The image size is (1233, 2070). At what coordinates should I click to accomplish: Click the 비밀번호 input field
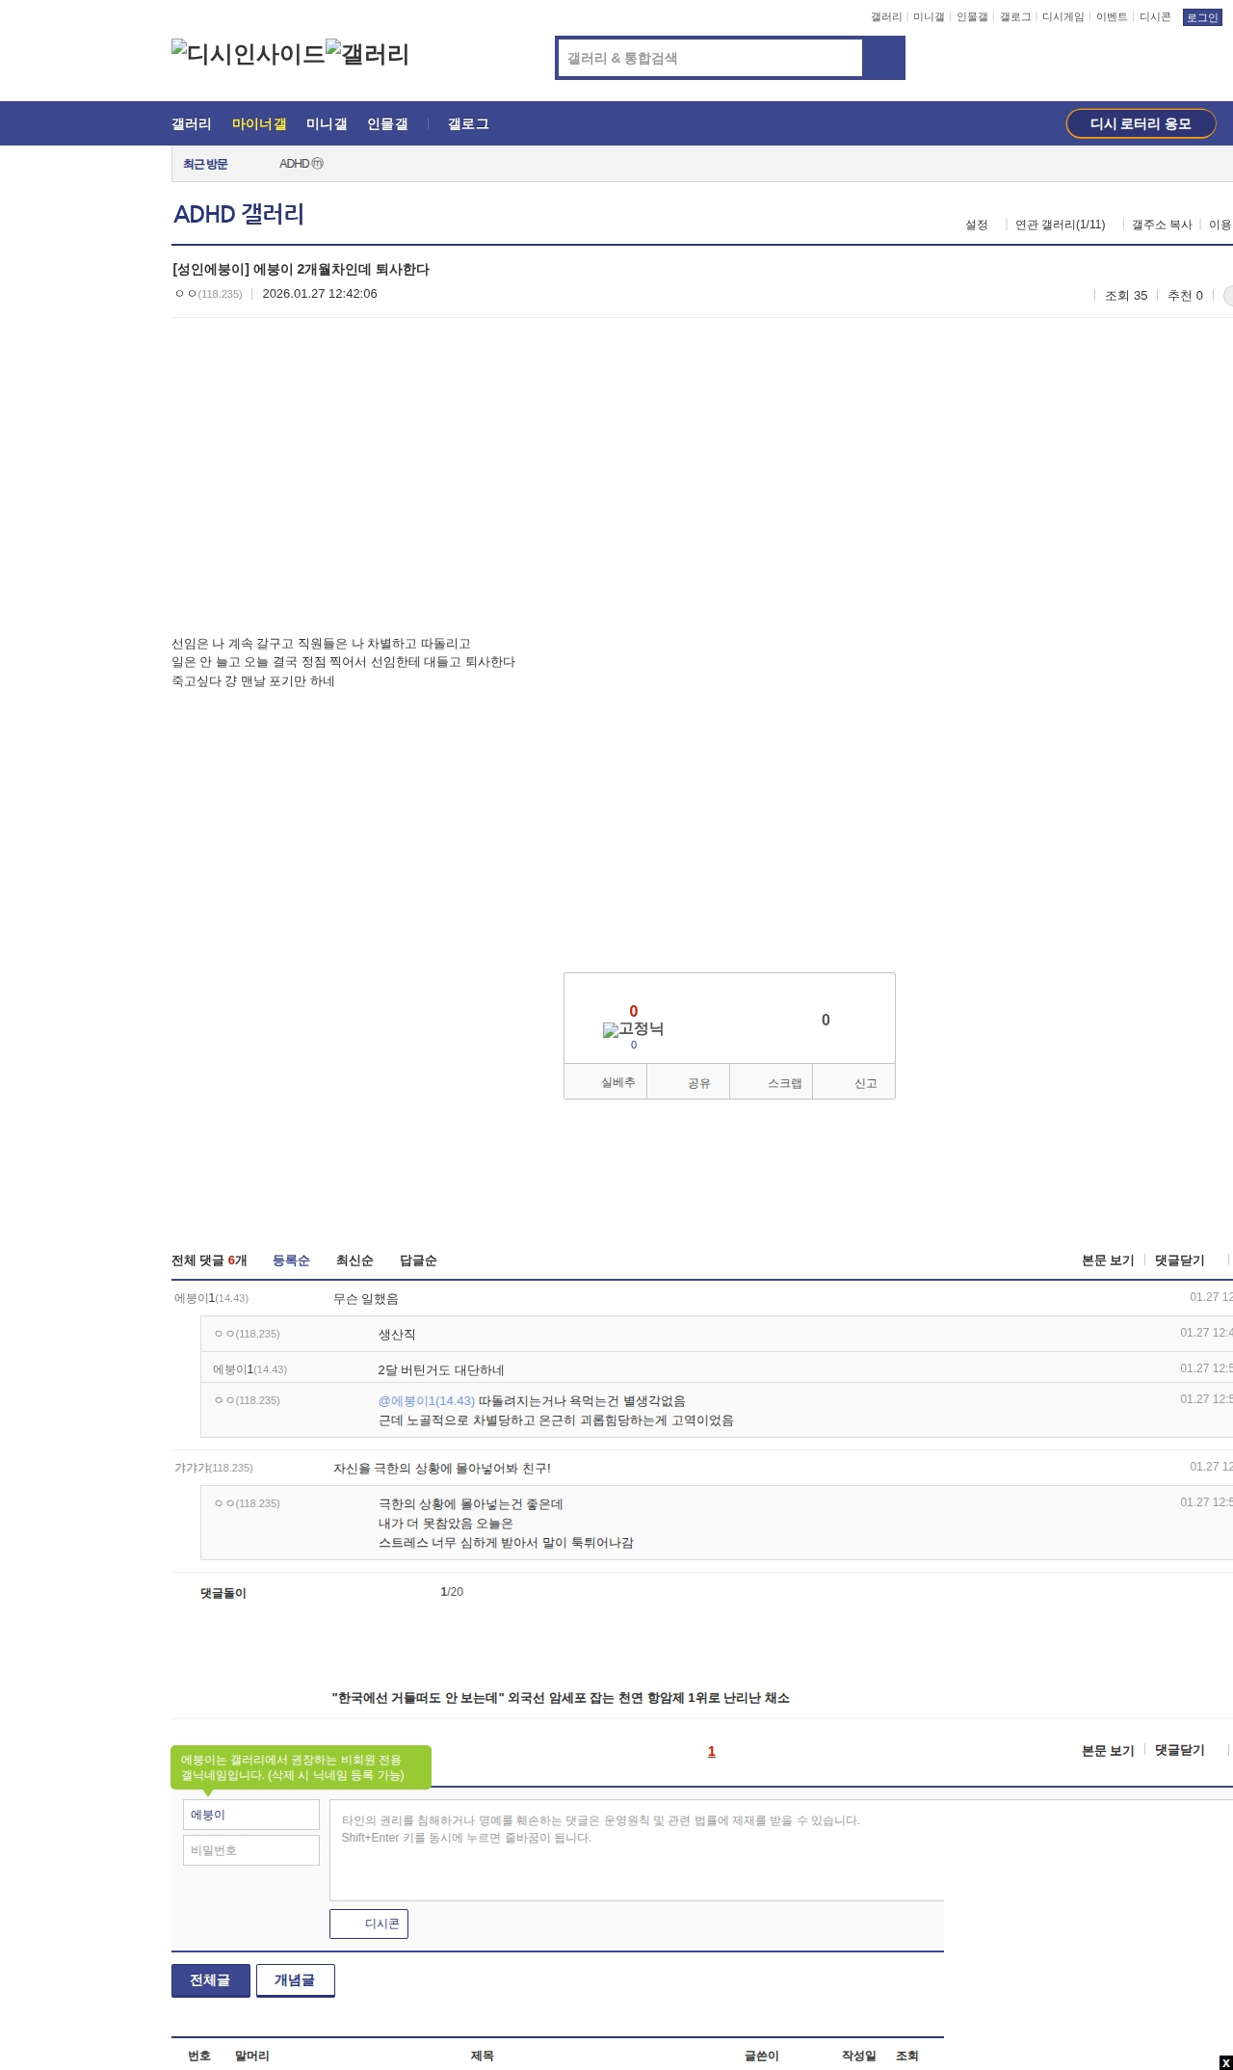251,1850
